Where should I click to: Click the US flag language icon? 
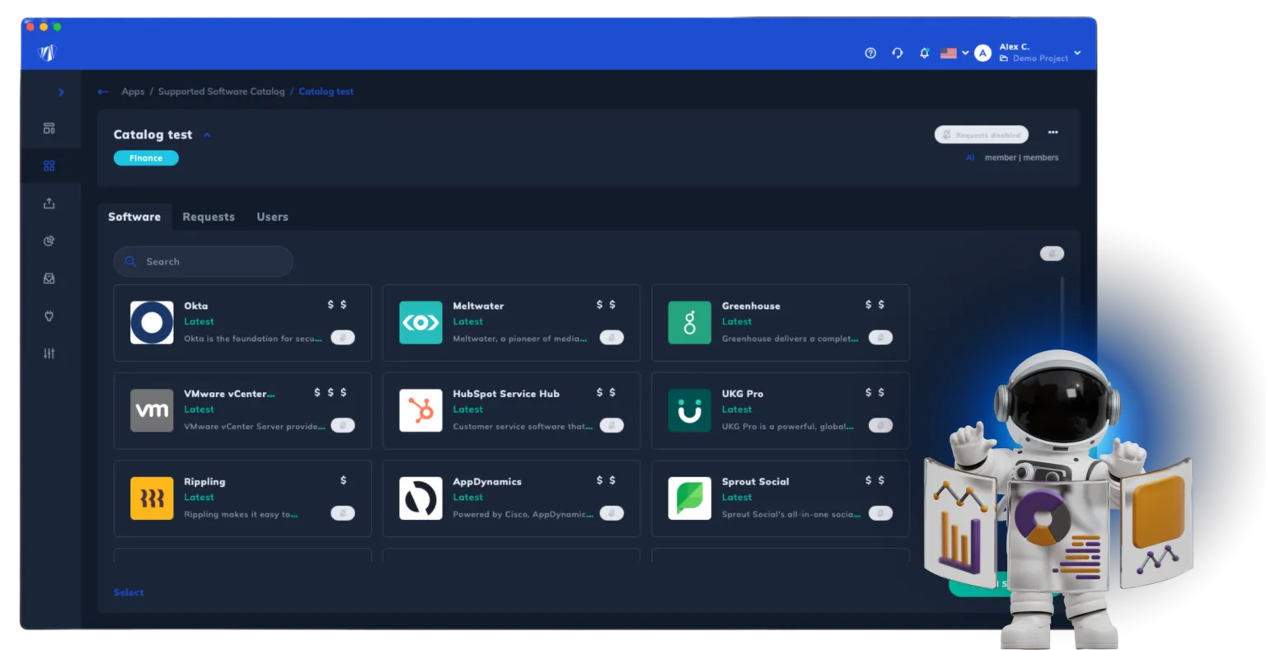[949, 53]
